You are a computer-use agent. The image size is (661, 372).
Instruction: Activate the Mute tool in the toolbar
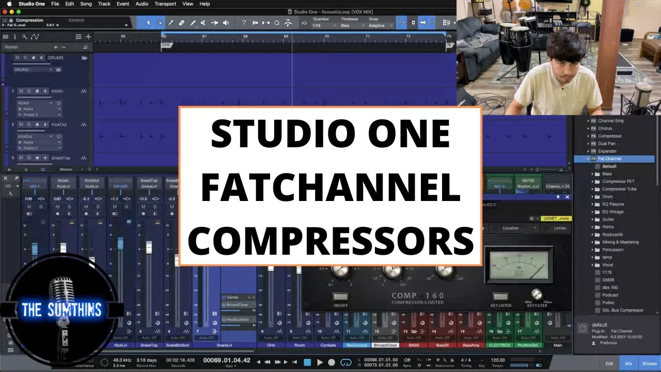(203, 23)
